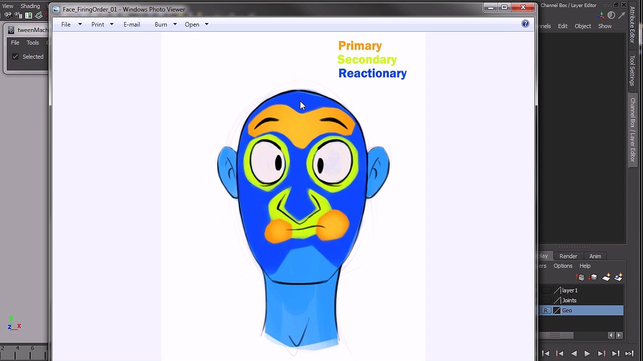Screen dimensions: 643x361
Task: Step forward one frame
Action: pyautogui.click(x=616, y=353)
